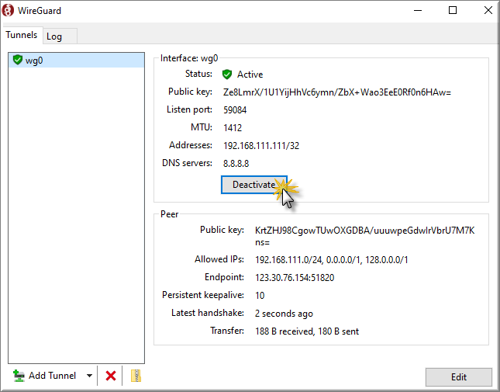Click the Edit button
This screenshot has width=500, height=392.
(x=459, y=377)
